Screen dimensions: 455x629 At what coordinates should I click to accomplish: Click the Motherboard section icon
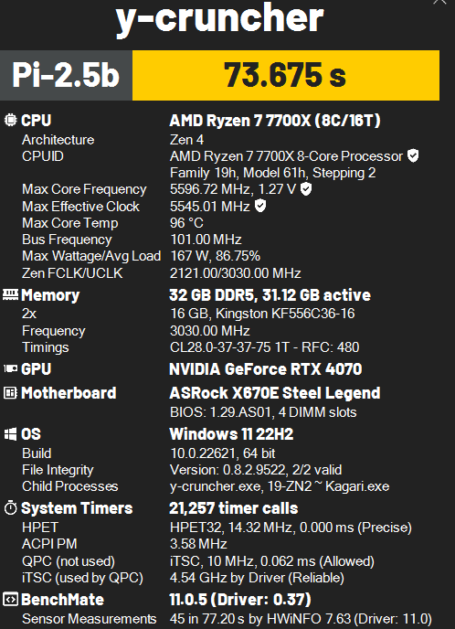pos(10,393)
